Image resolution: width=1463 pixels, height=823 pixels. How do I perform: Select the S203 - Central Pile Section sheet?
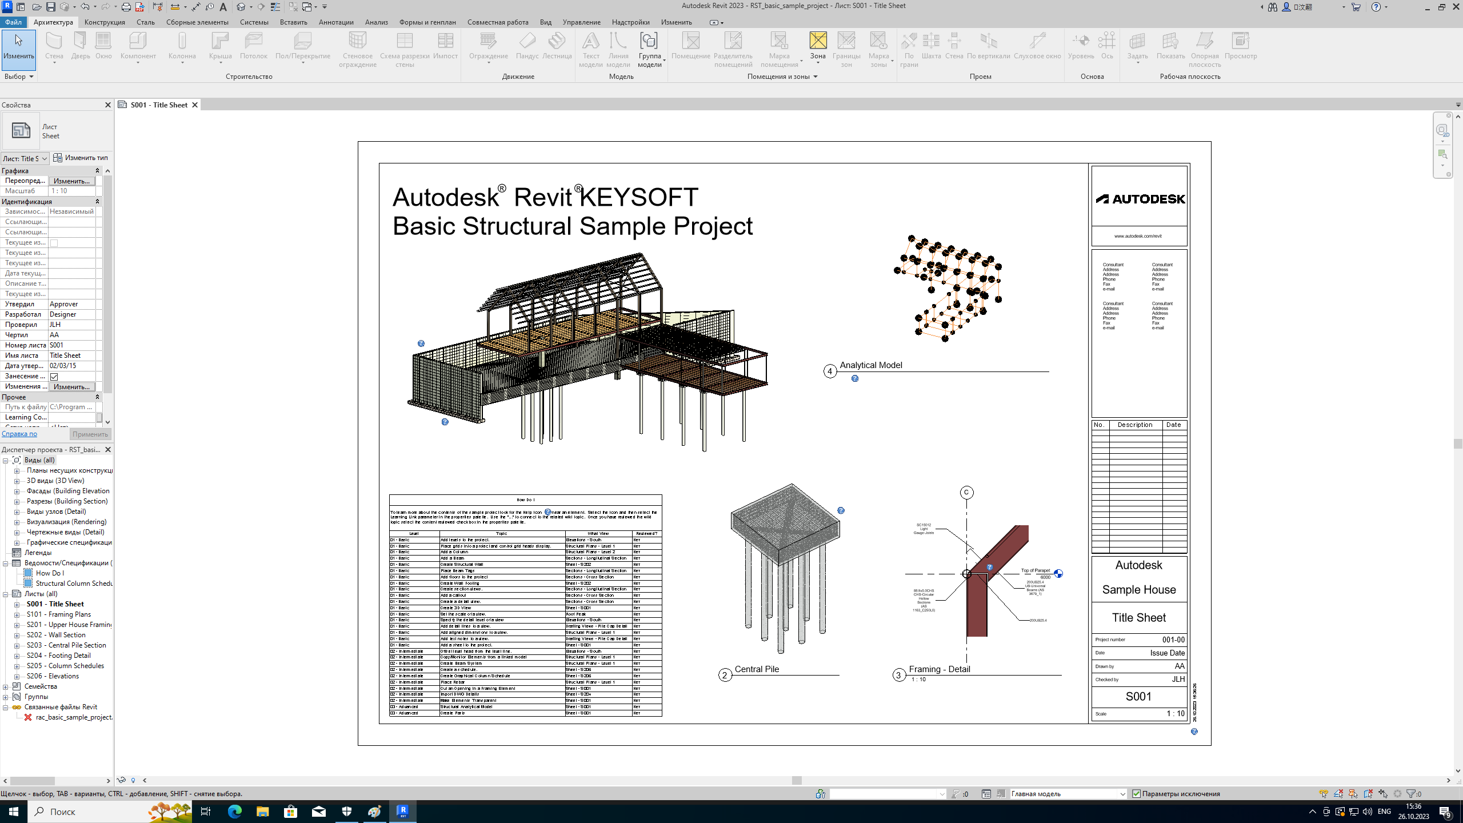pyautogui.click(x=66, y=645)
